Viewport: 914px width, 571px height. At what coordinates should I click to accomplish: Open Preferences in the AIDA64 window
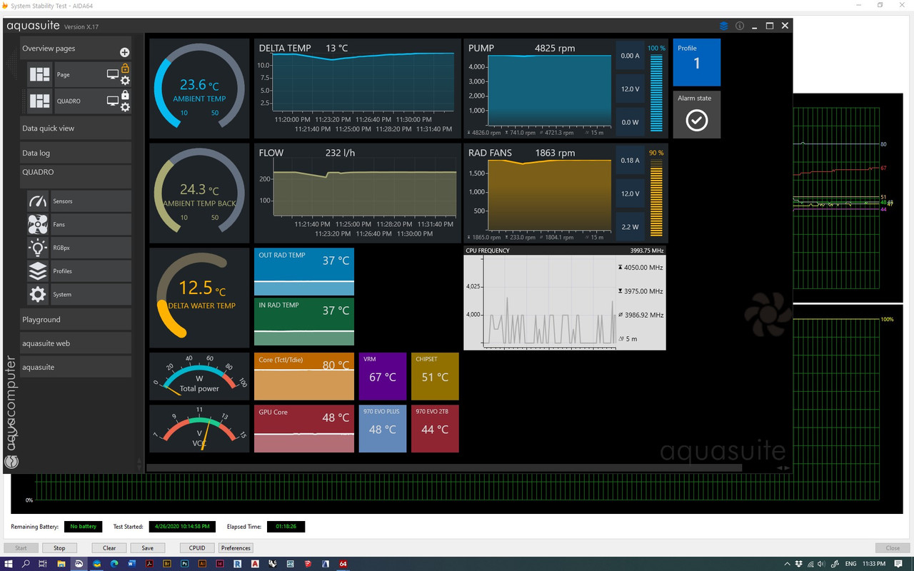pyautogui.click(x=236, y=548)
